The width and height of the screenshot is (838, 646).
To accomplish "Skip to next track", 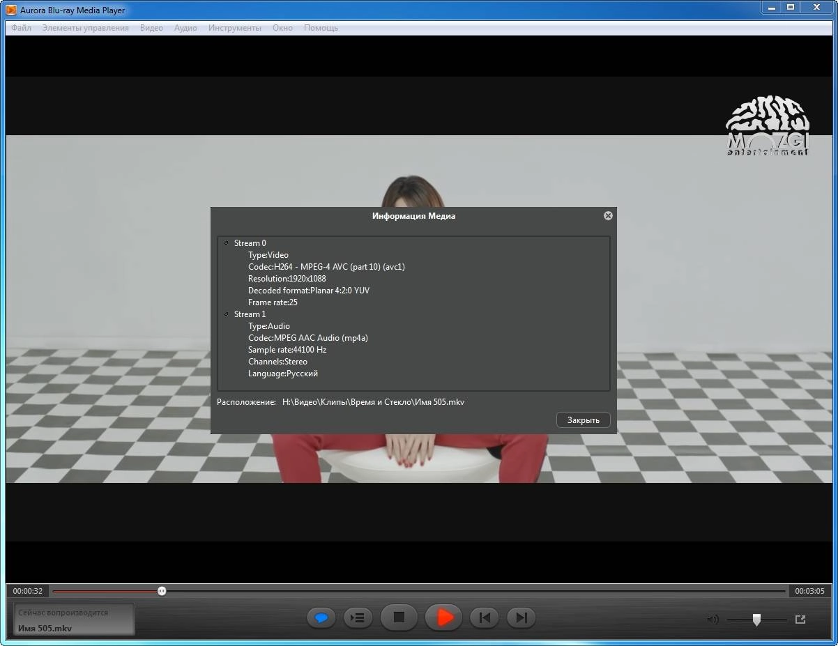I will [x=521, y=617].
